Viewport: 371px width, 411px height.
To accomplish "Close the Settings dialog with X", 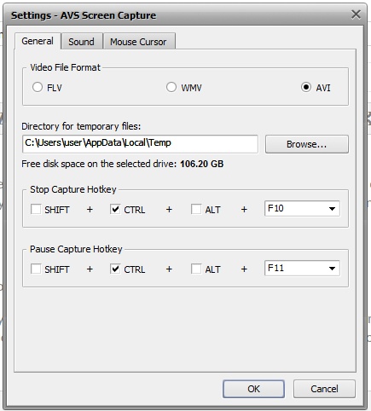I will pos(356,14).
